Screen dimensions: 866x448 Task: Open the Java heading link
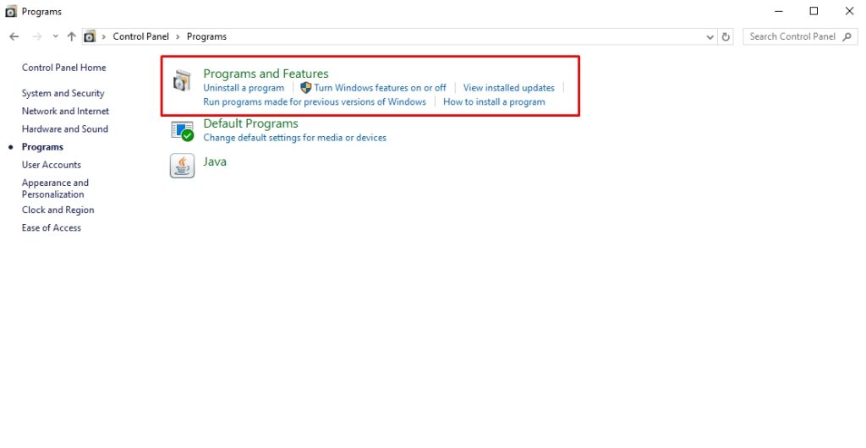click(215, 161)
